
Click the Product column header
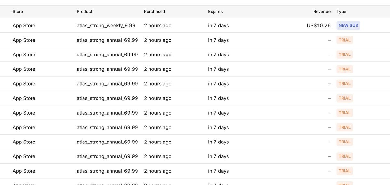(x=84, y=12)
